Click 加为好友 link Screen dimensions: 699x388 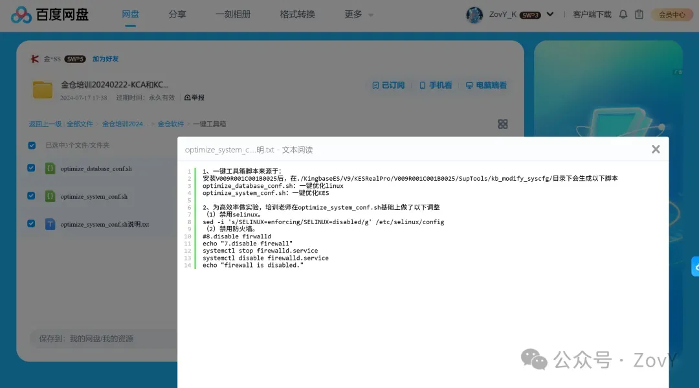point(105,59)
